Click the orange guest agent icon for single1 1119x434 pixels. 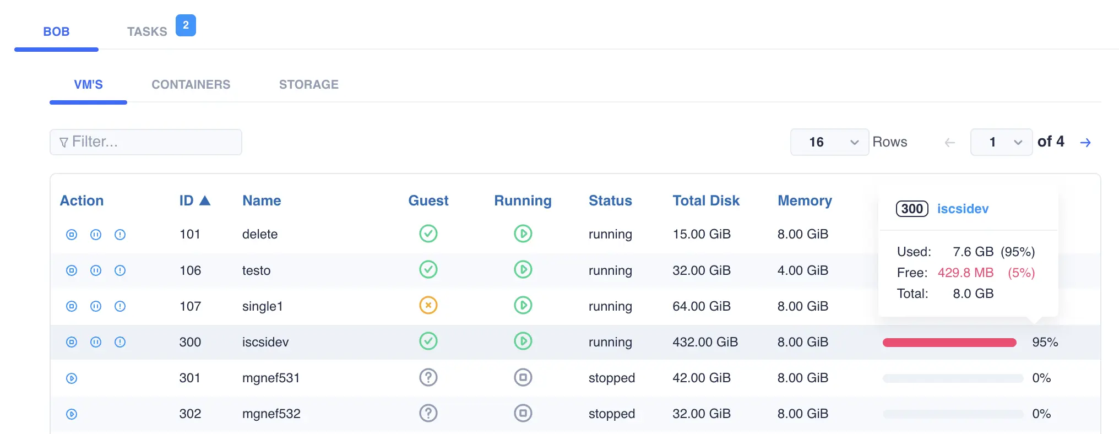coord(428,305)
